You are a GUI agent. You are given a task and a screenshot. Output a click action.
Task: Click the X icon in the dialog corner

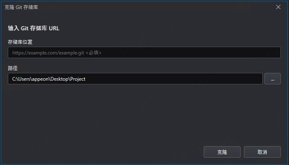(278, 7)
